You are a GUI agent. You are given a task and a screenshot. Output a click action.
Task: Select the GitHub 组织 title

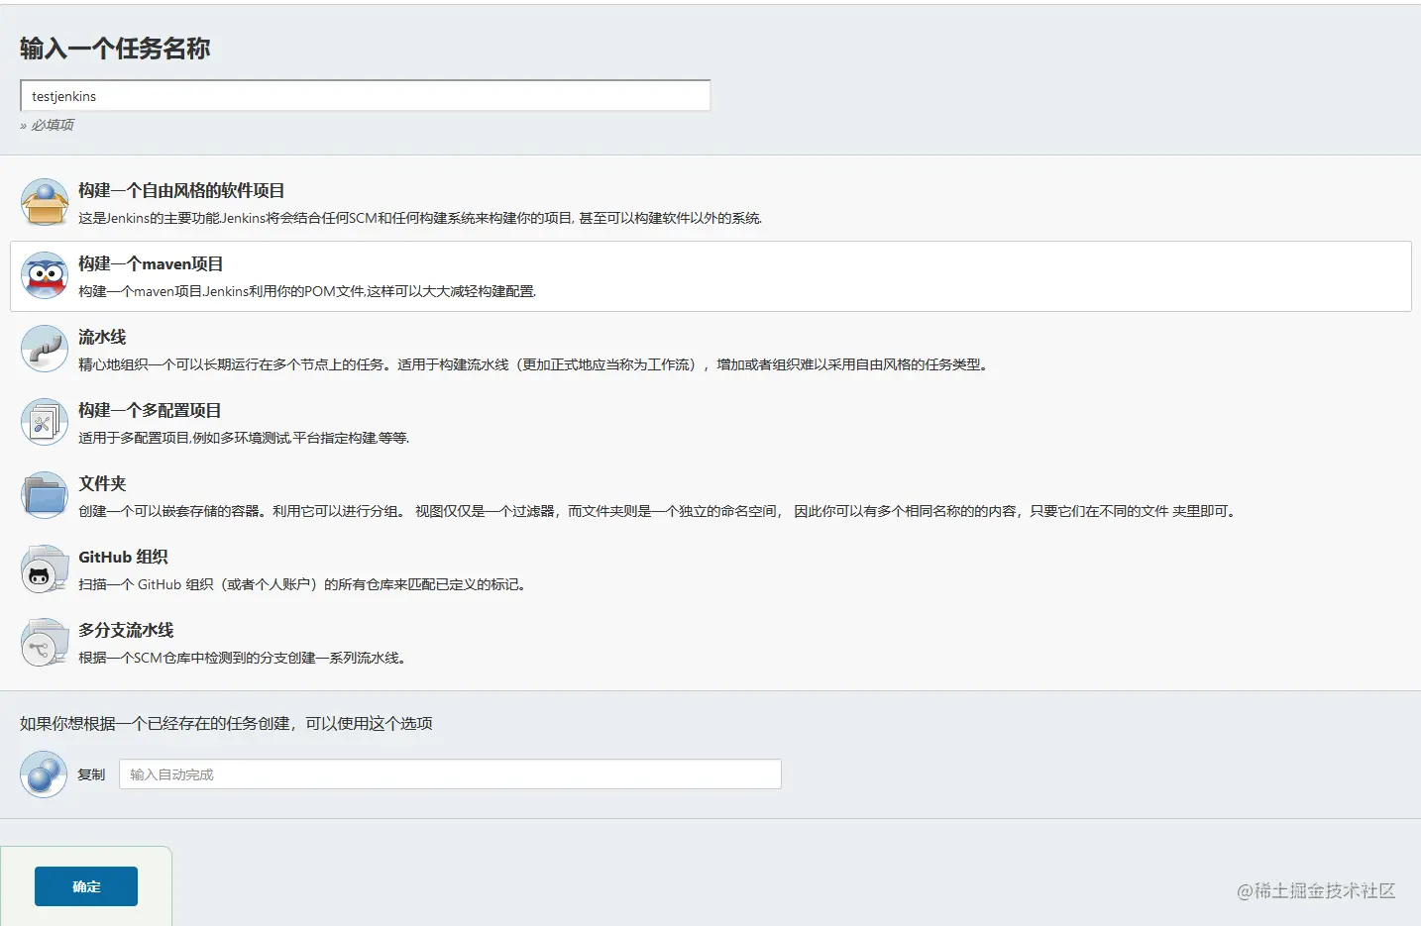coord(123,558)
